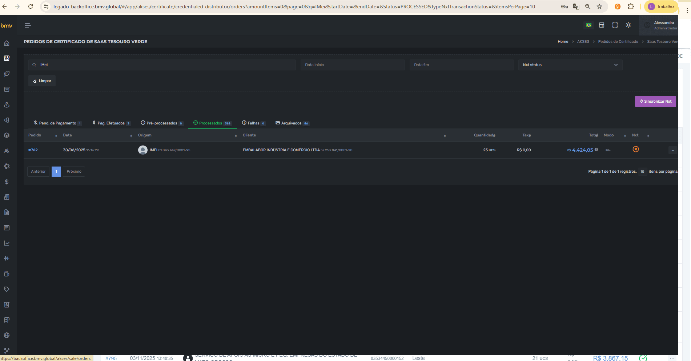Open row actions menu for order #762
Image resolution: width=691 pixels, height=361 pixels.
point(673,150)
